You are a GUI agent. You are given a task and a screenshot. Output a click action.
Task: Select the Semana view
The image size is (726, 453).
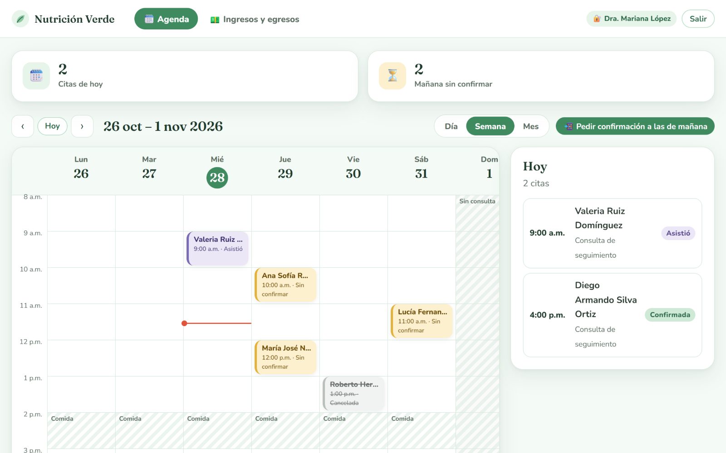[x=490, y=126]
